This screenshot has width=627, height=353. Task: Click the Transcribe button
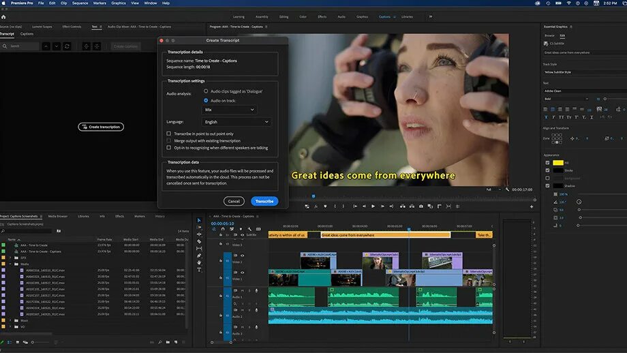(x=264, y=201)
